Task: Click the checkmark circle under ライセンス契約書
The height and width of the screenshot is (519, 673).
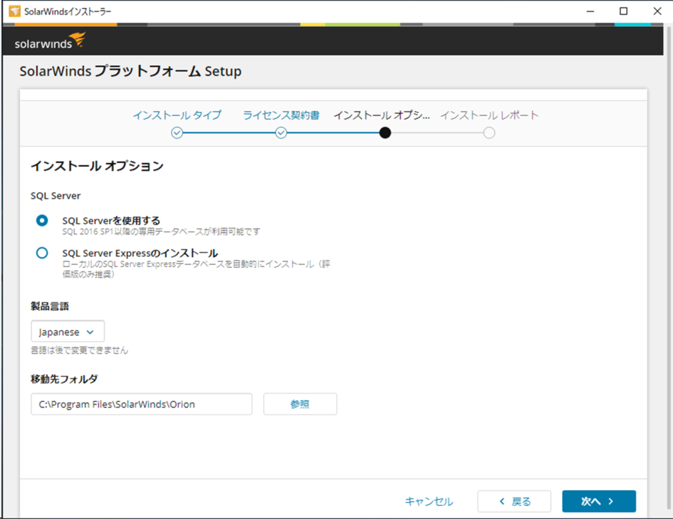Action: pyautogui.click(x=281, y=133)
